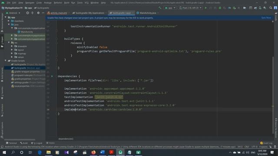Collapse the res folder

9,42
